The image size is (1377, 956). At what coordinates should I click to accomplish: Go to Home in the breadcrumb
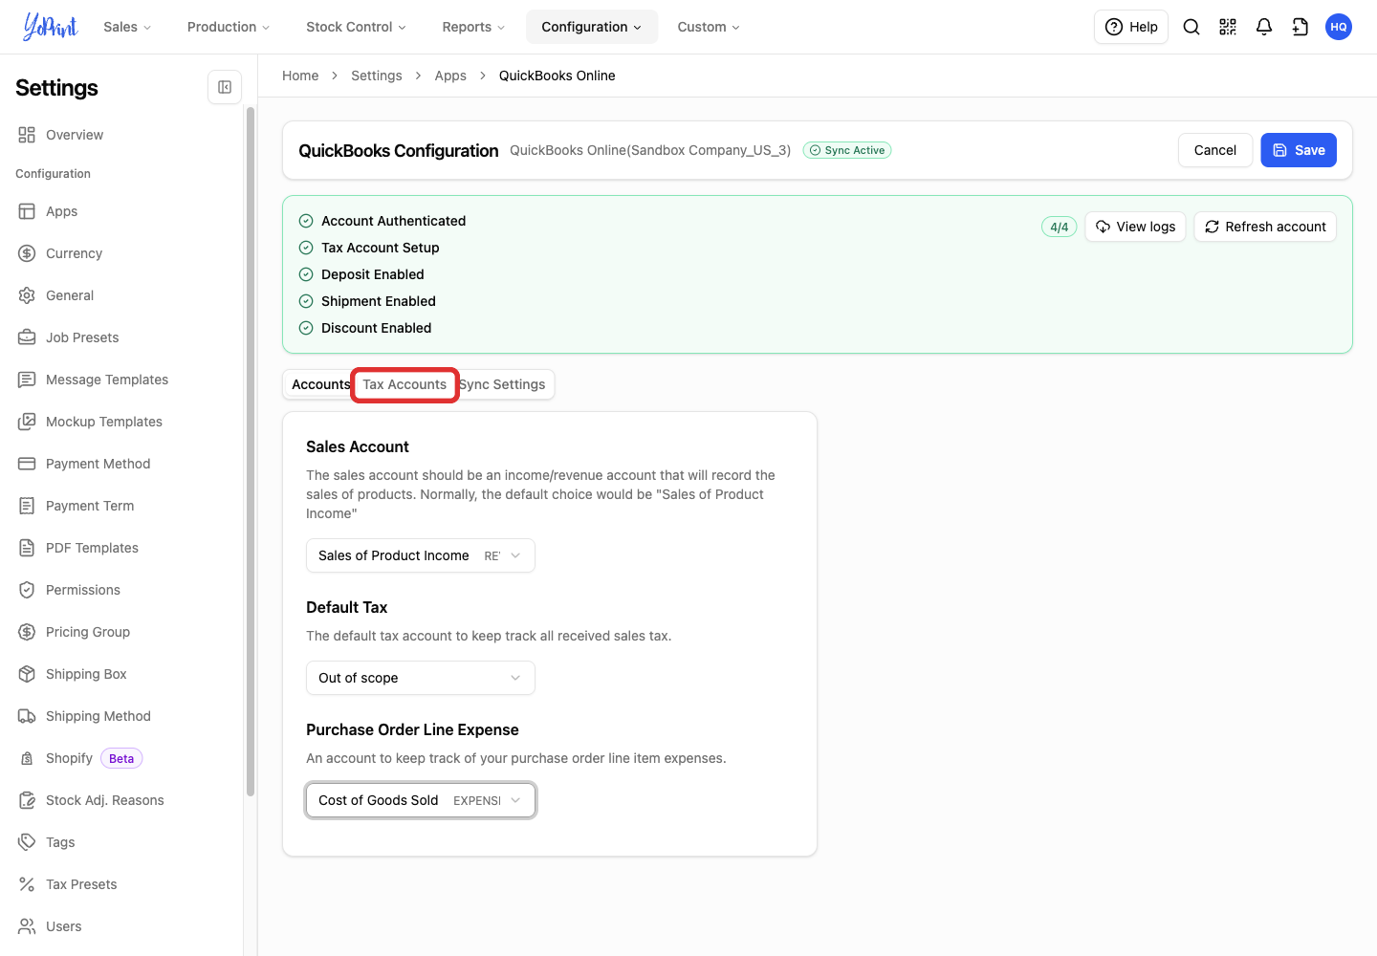pos(300,76)
